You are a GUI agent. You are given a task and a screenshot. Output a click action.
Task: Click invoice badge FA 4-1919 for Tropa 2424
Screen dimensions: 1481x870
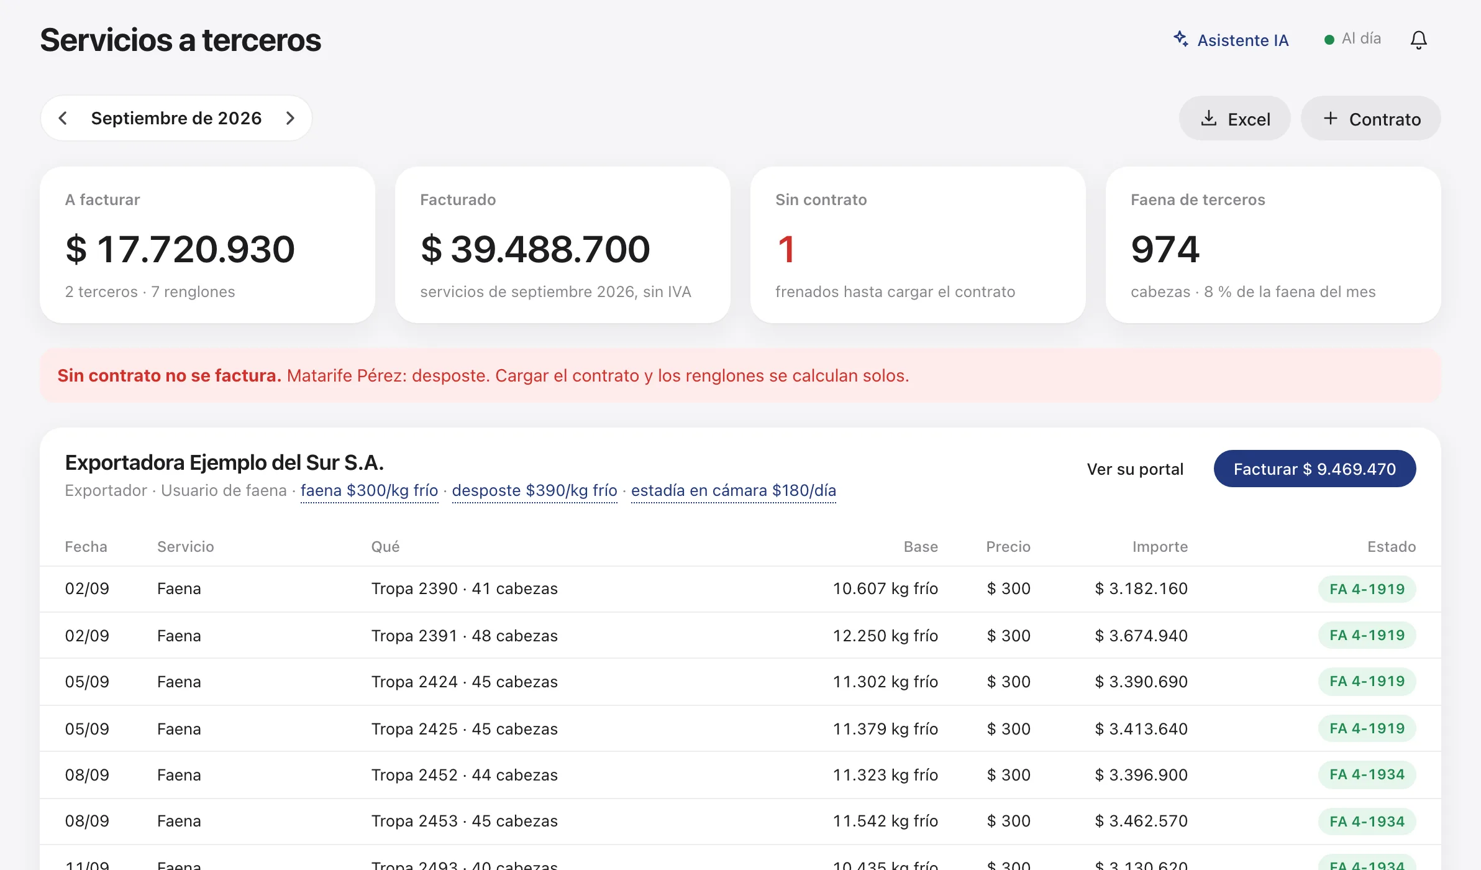pyautogui.click(x=1367, y=681)
